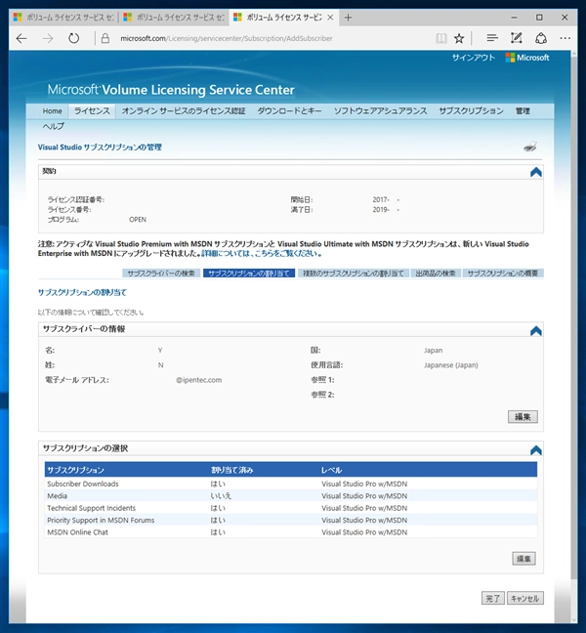Open the ソフトウェアアシュアランス menu
Screen dimensions: 586x633
pos(380,111)
